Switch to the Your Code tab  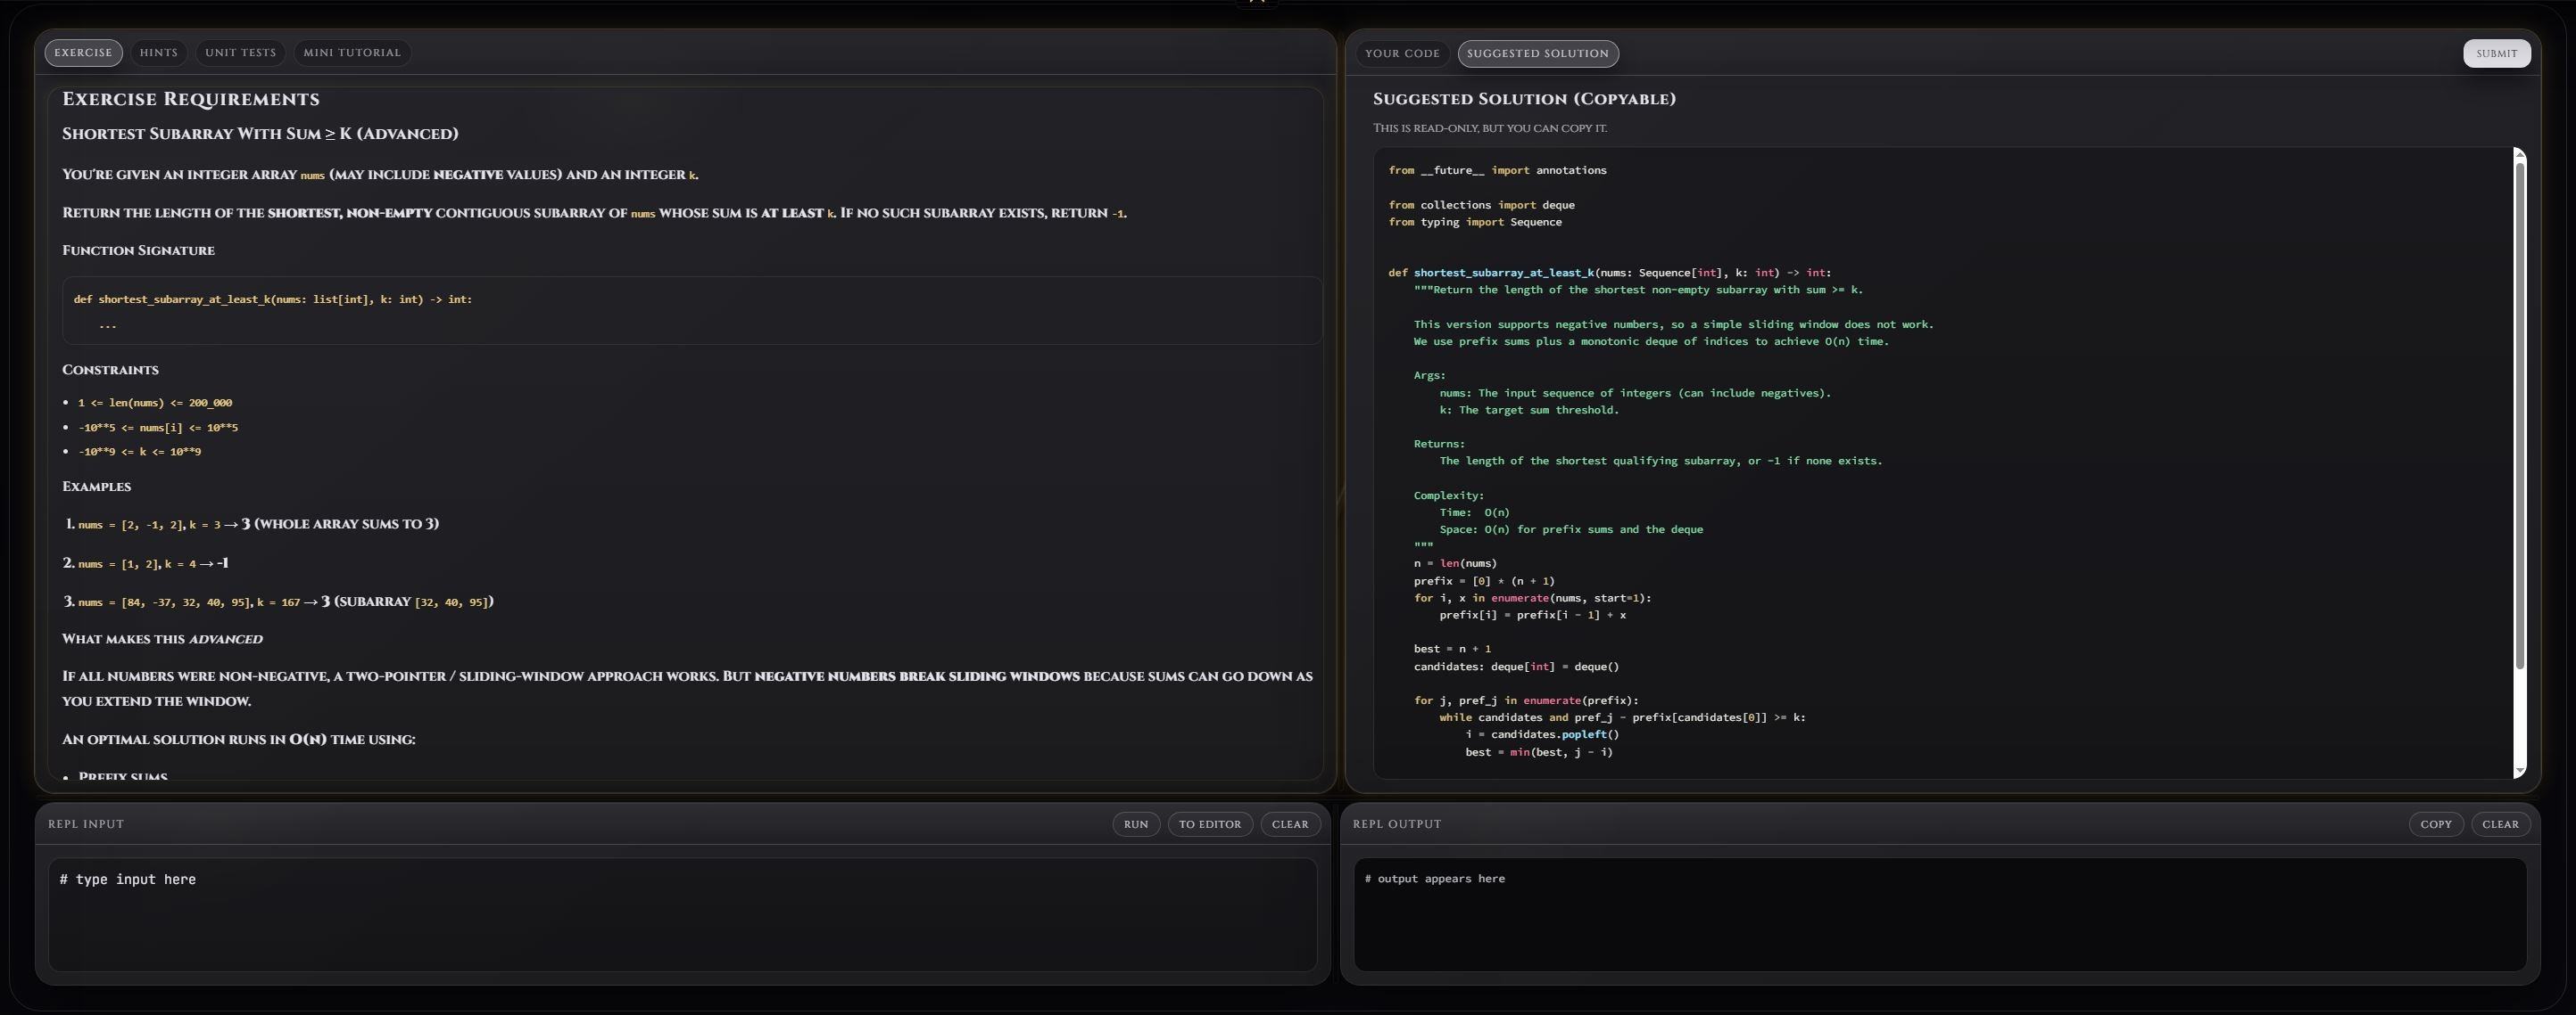coord(1402,54)
